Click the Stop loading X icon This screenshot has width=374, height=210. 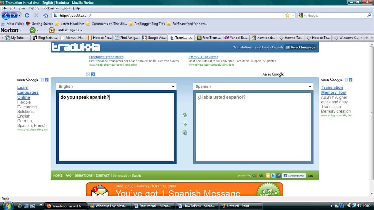click(36, 16)
